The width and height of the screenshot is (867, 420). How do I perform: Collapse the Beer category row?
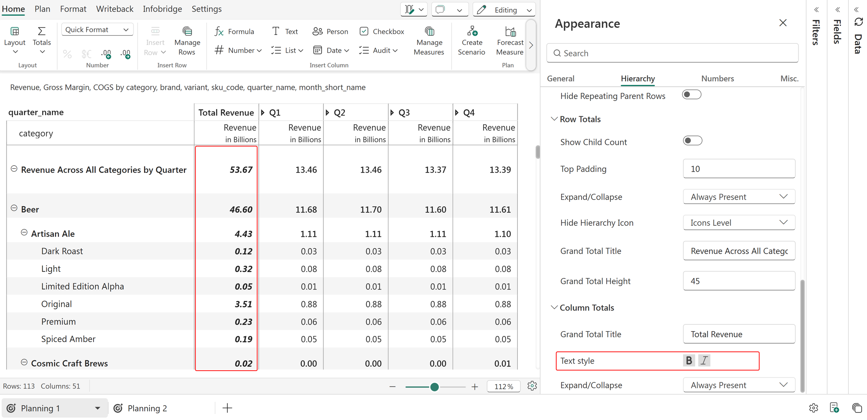pyautogui.click(x=14, y=208)
